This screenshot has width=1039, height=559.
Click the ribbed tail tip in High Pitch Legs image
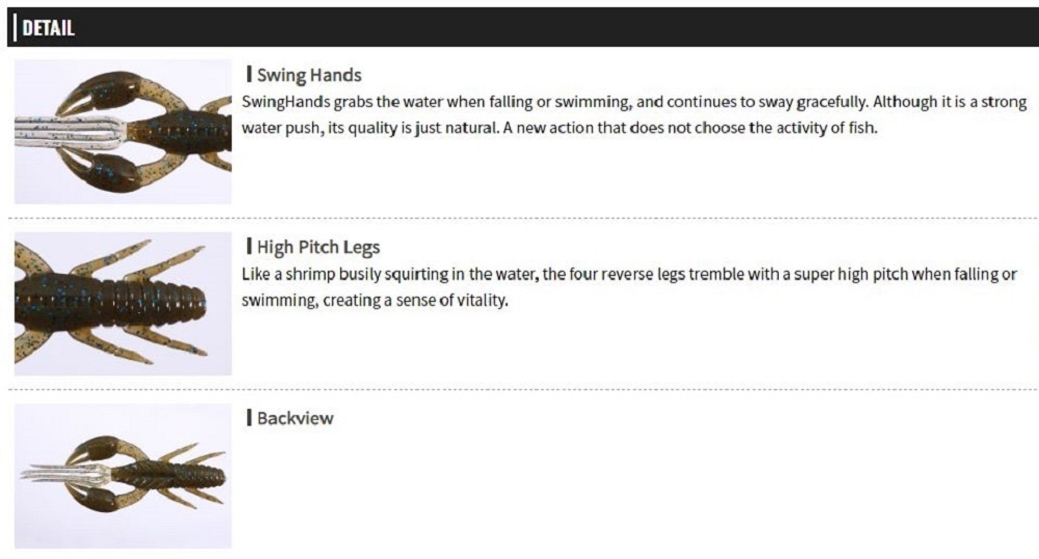point(195,303)
